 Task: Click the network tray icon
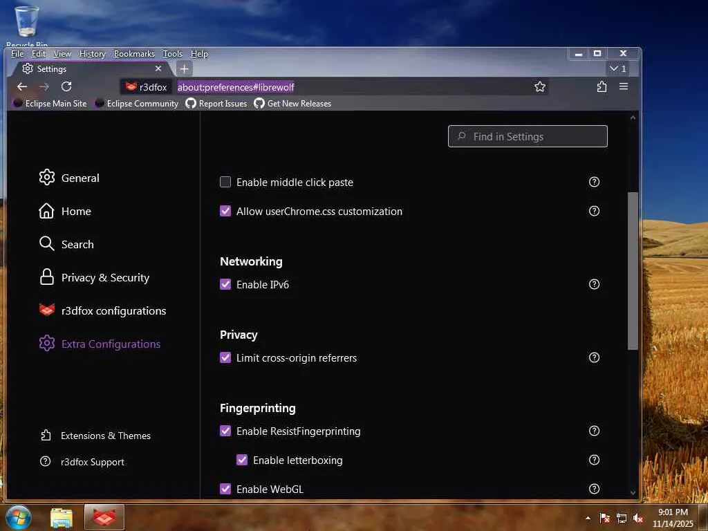click(622, 519)
